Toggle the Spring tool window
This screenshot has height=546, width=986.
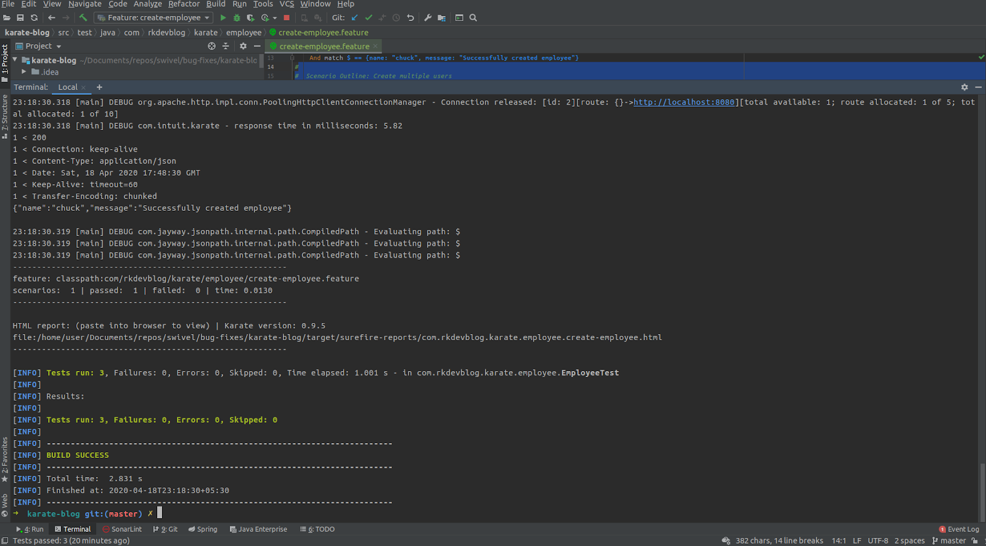tap(203, 529)
